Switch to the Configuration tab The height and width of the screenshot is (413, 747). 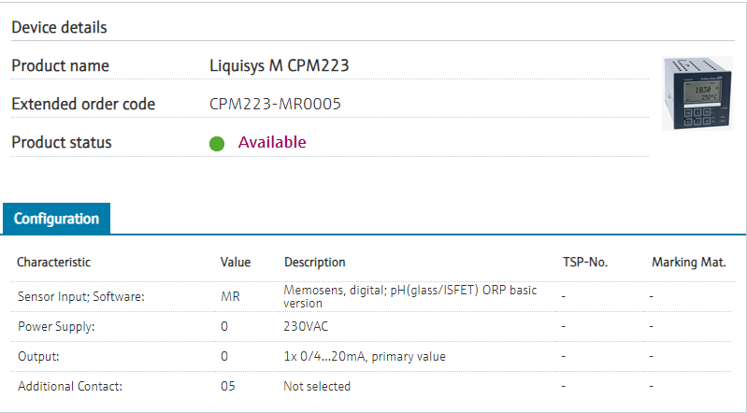(56, 219)
